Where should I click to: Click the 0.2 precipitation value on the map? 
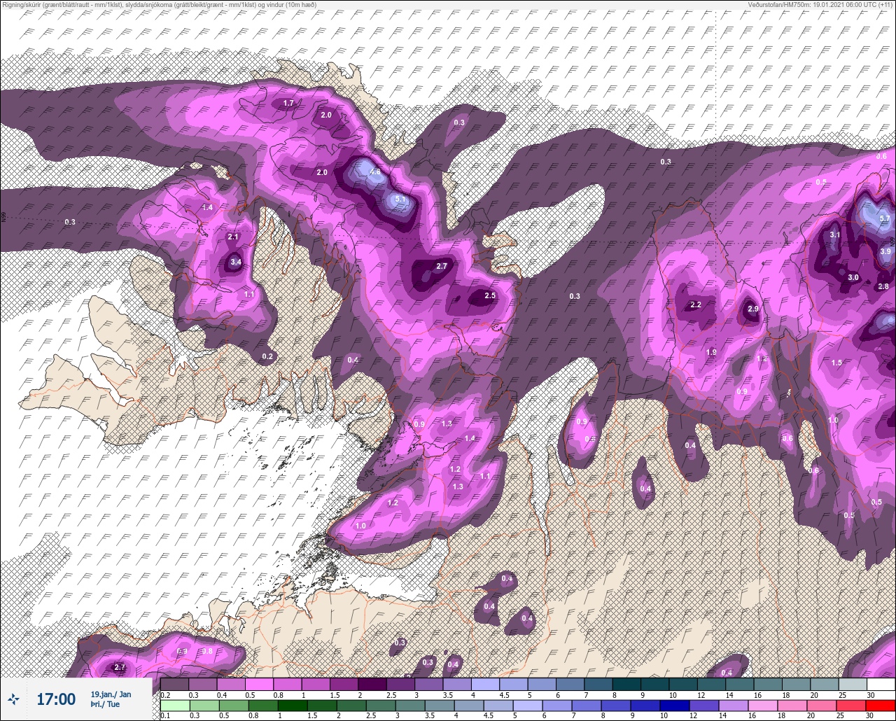[267, 356]
